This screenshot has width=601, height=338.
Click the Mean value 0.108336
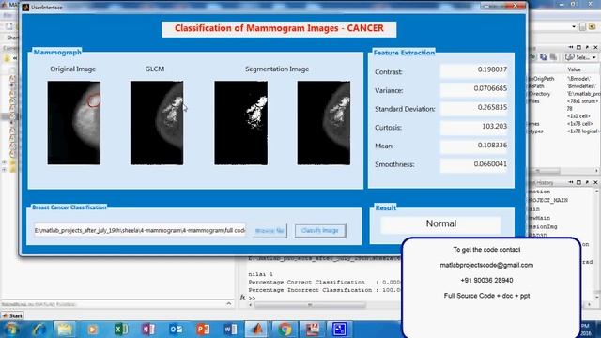[x=473, y=146]
